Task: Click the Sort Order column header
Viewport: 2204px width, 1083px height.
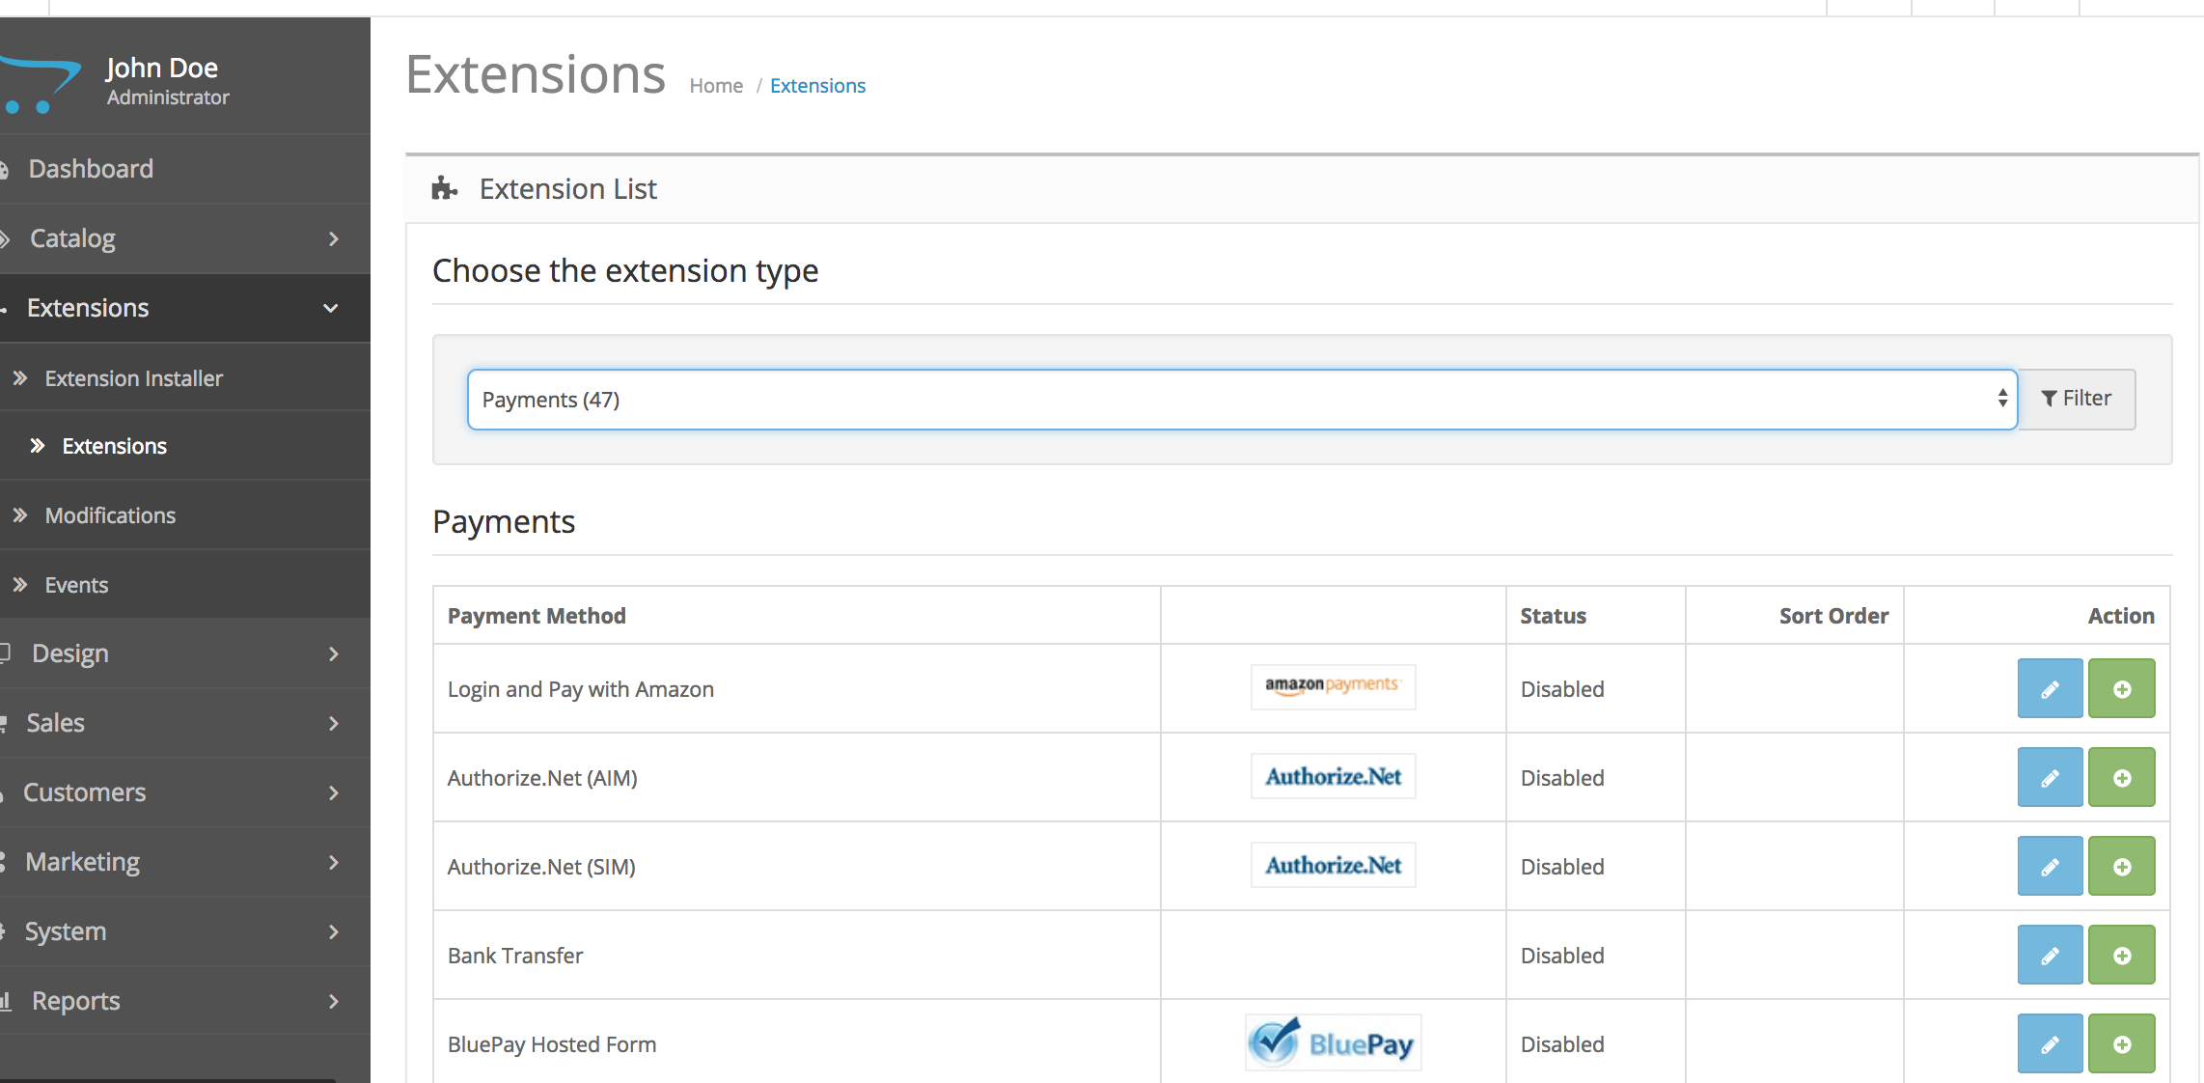Action: click(1833, 616)
